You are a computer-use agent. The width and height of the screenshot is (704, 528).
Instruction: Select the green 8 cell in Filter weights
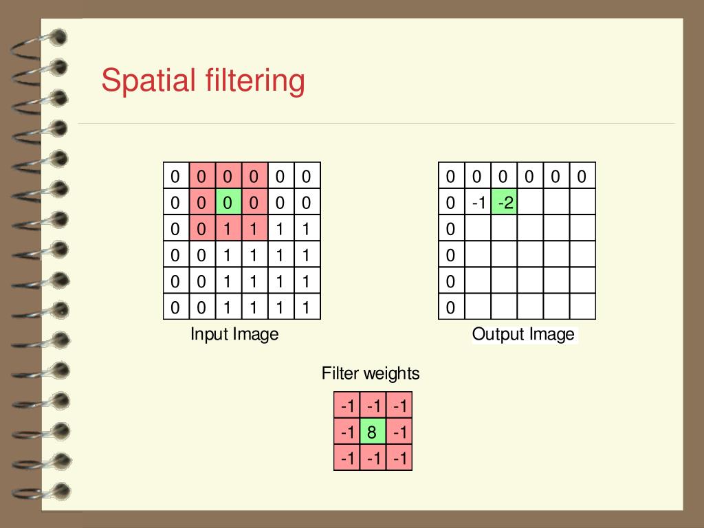pyautogui.click(x=373, y=432)
